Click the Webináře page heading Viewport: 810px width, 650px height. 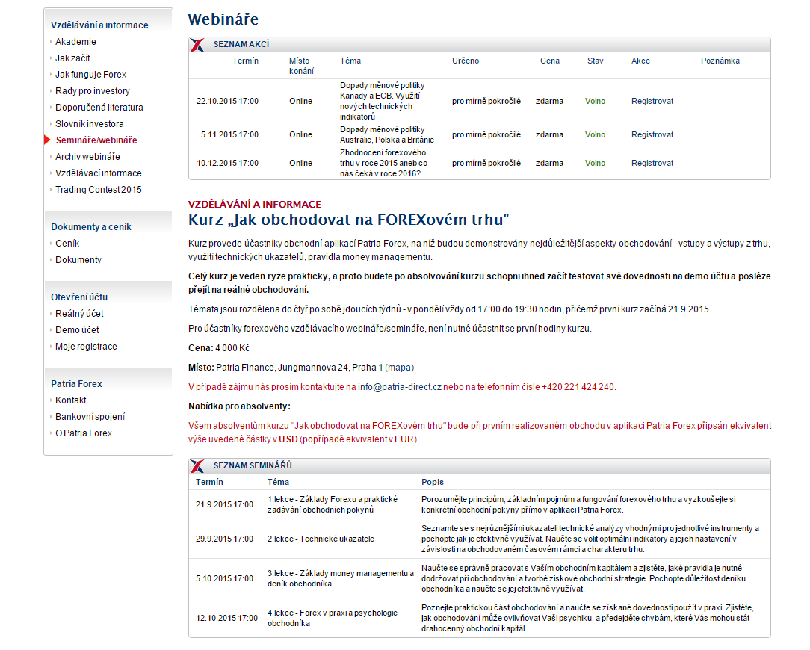[223, 19]
